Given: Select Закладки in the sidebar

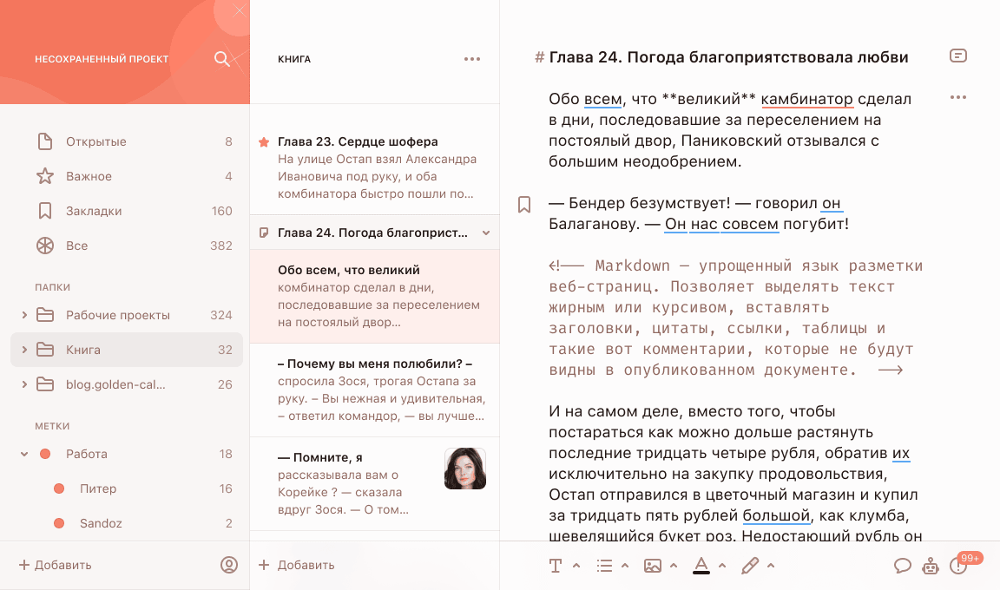Looking at the screenshot, I should (94, 211).
